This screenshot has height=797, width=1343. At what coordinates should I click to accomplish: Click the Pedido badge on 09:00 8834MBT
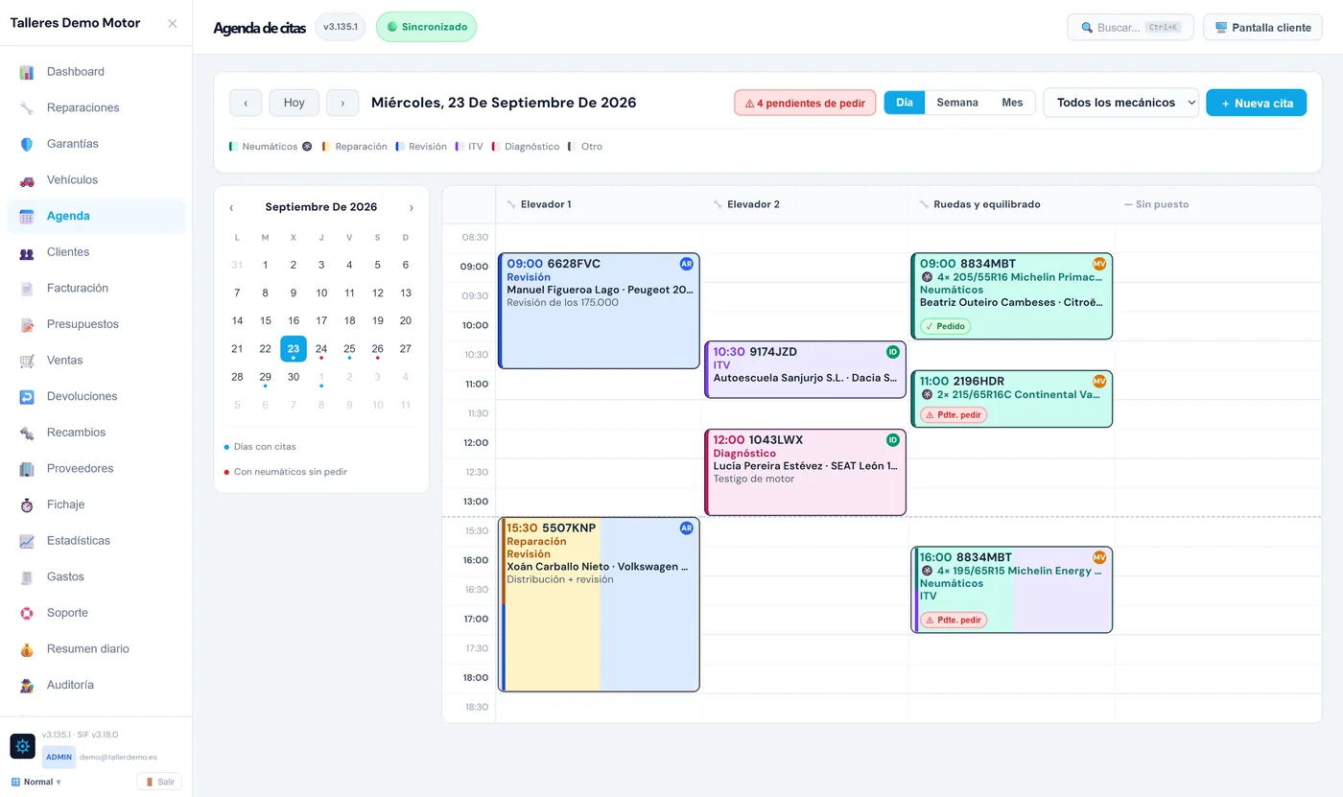[945, 326]
